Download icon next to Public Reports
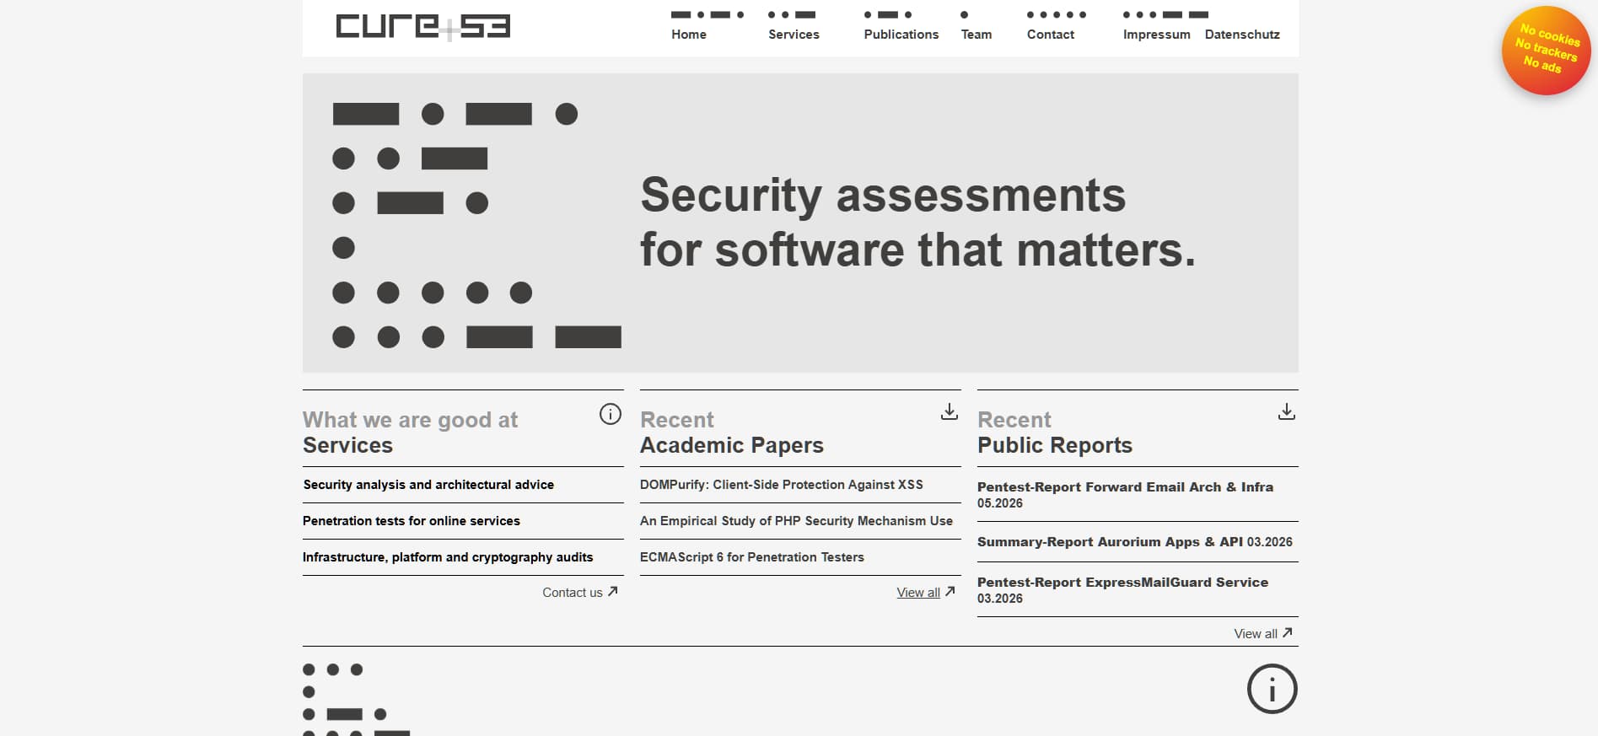Image resolution: width=1598 pixels, height=736 pixels. pyautogui.click(x=1287, y=411)
